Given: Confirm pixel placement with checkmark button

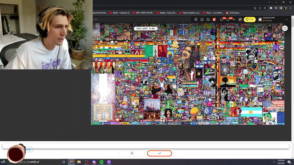Looking at the screenshot, I should pos(159,153).
